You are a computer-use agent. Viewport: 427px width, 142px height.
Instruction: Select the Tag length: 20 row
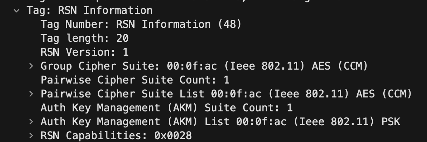(85, 38)
